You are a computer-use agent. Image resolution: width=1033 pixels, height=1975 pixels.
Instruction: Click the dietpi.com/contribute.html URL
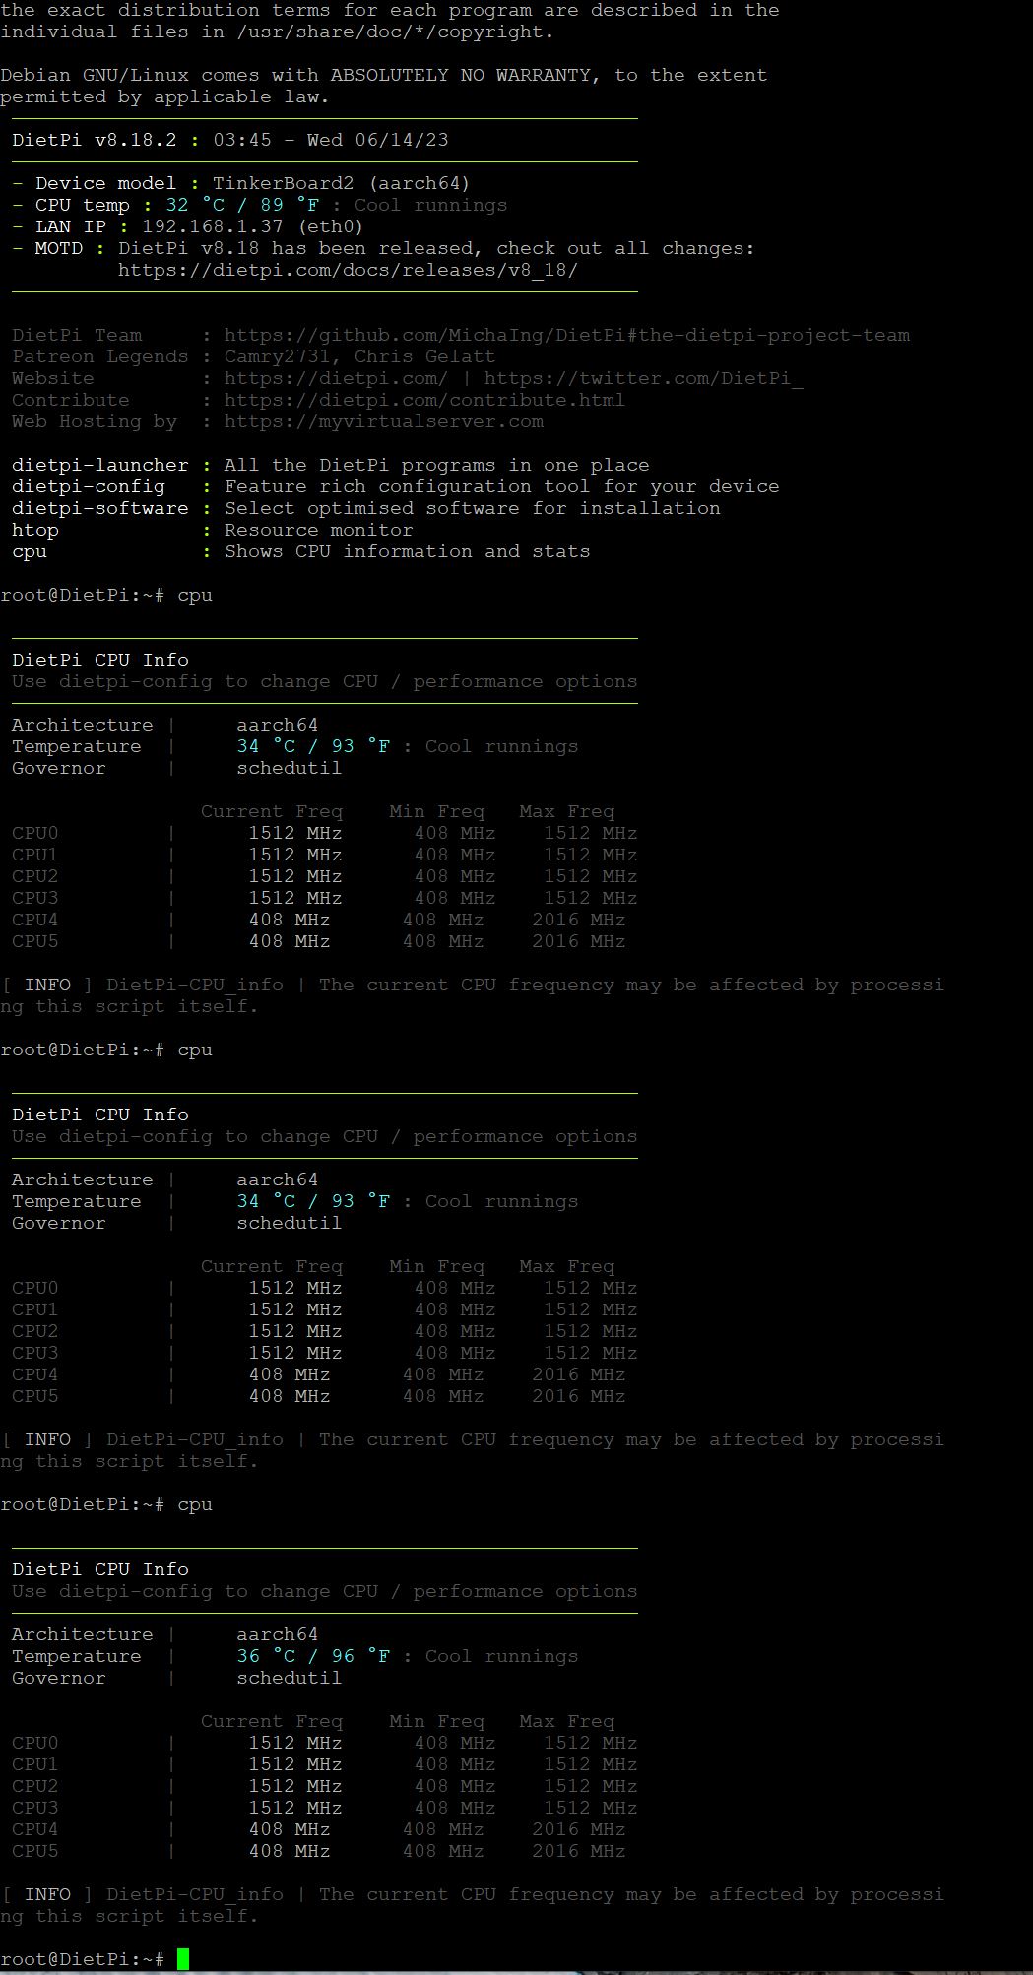tap(424, 400)
